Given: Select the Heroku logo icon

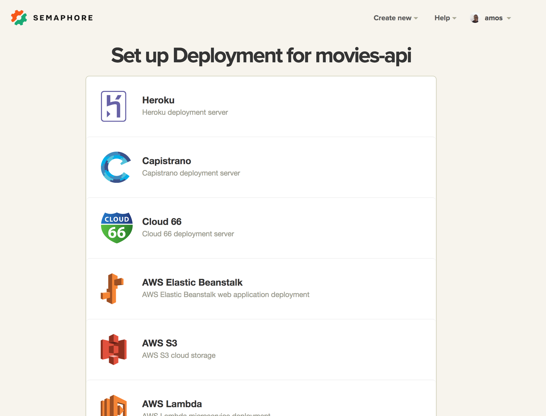Looking at the screenshot, I should point(113,106).
